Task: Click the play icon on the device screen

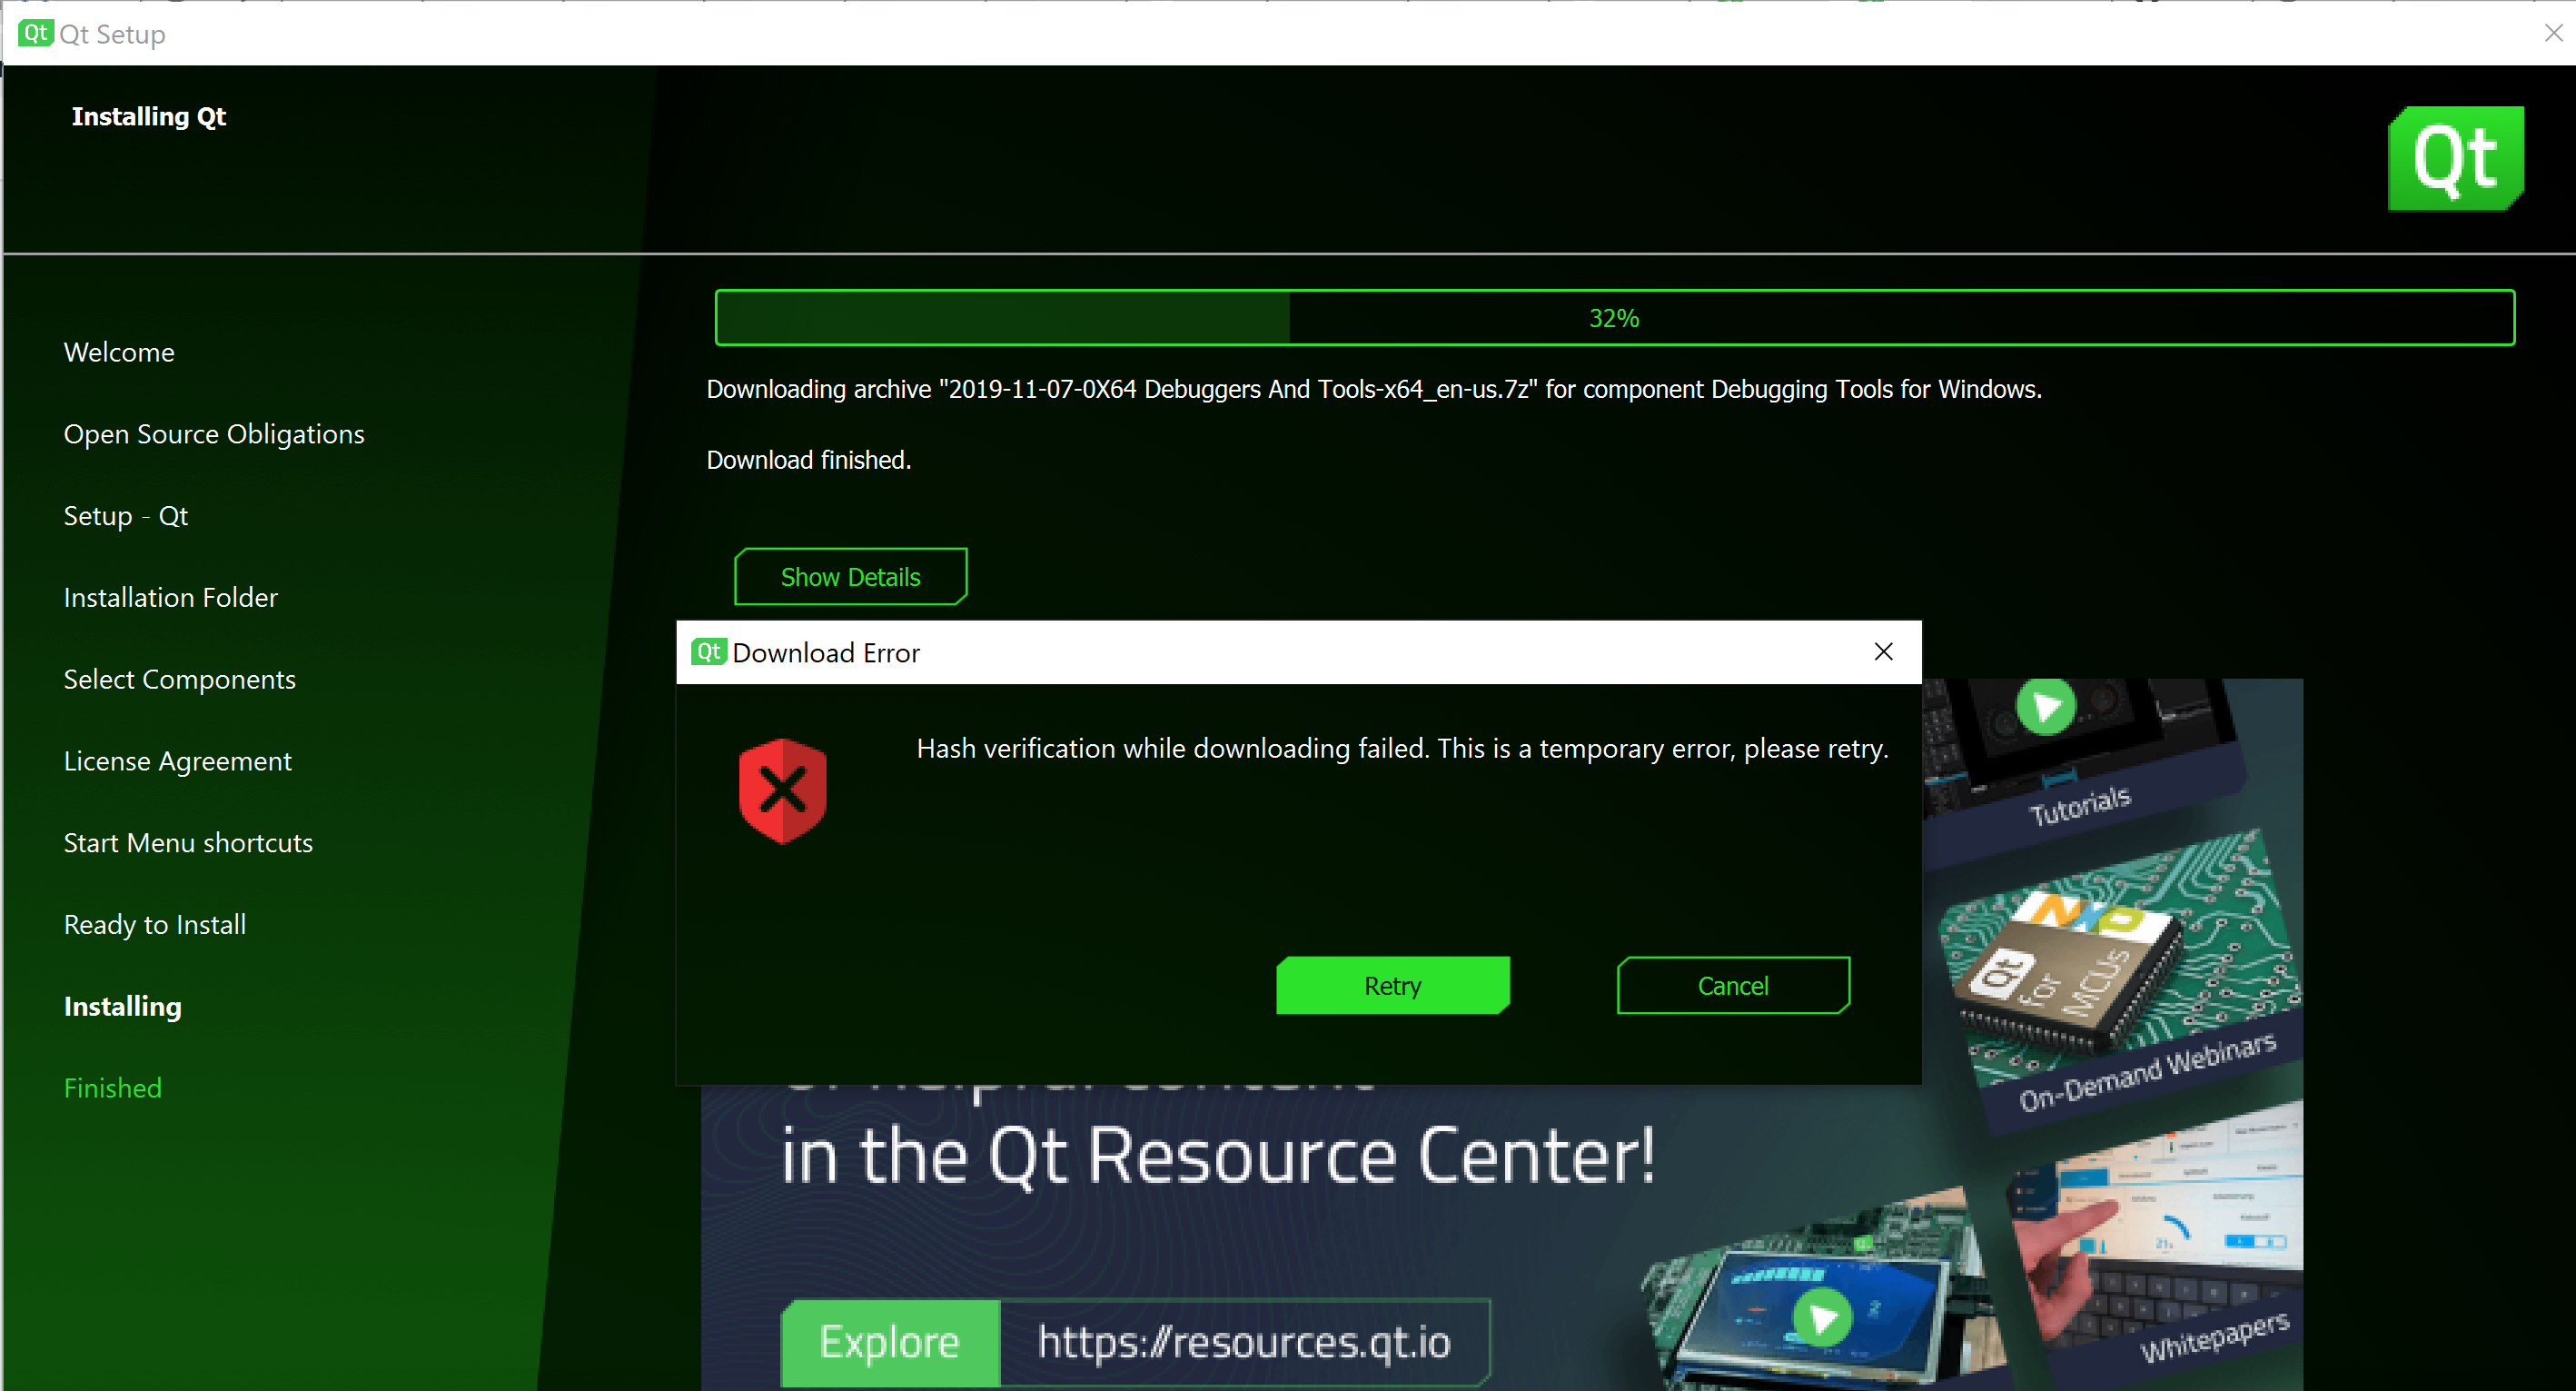Action: pos(1823,1317)
